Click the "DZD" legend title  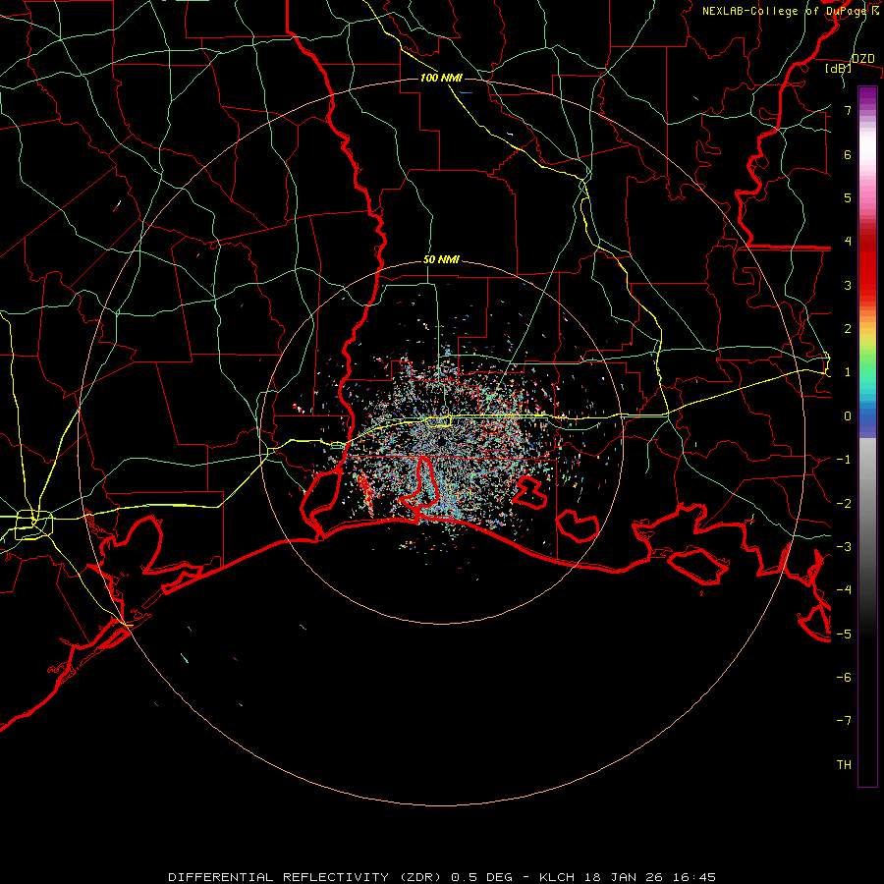pos(863,59)
